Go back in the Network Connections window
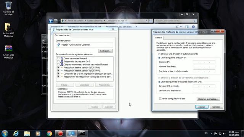244x137 pixels. click(x=51, y=21)
